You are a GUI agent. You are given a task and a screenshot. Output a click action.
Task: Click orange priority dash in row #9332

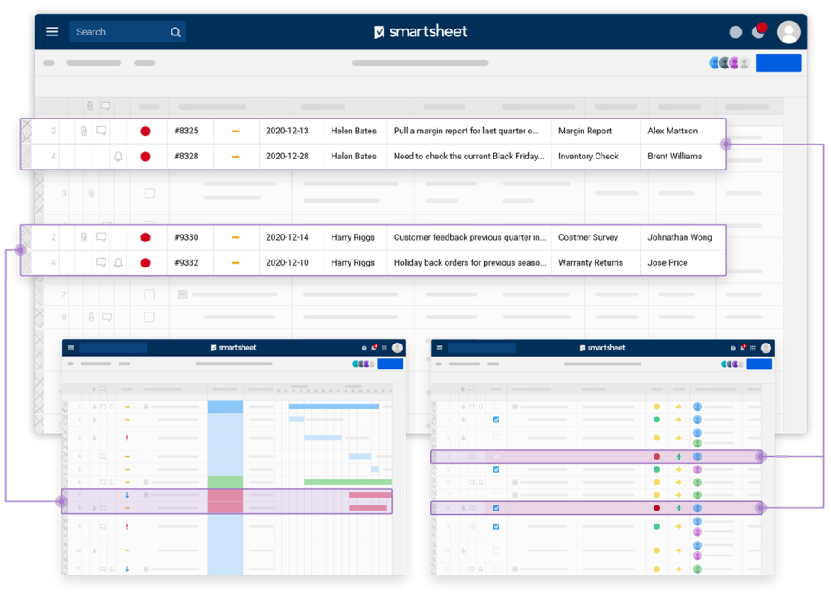point(235,263)
